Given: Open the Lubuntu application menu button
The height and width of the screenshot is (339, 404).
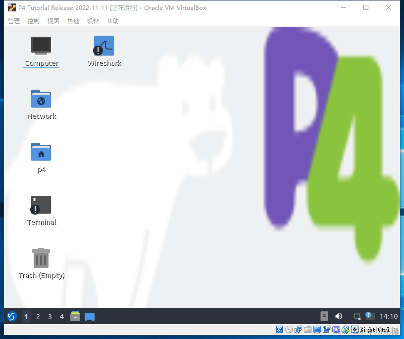Looking at the screenshot, I should pos(12,316).
